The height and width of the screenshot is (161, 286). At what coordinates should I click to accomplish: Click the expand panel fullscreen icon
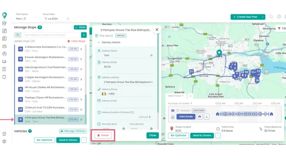pos(190,96)
